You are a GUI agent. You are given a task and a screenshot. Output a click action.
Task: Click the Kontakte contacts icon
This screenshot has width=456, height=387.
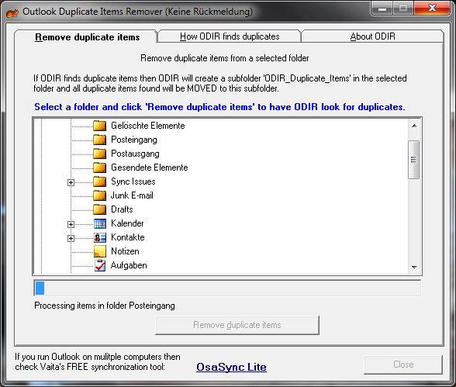100,237
